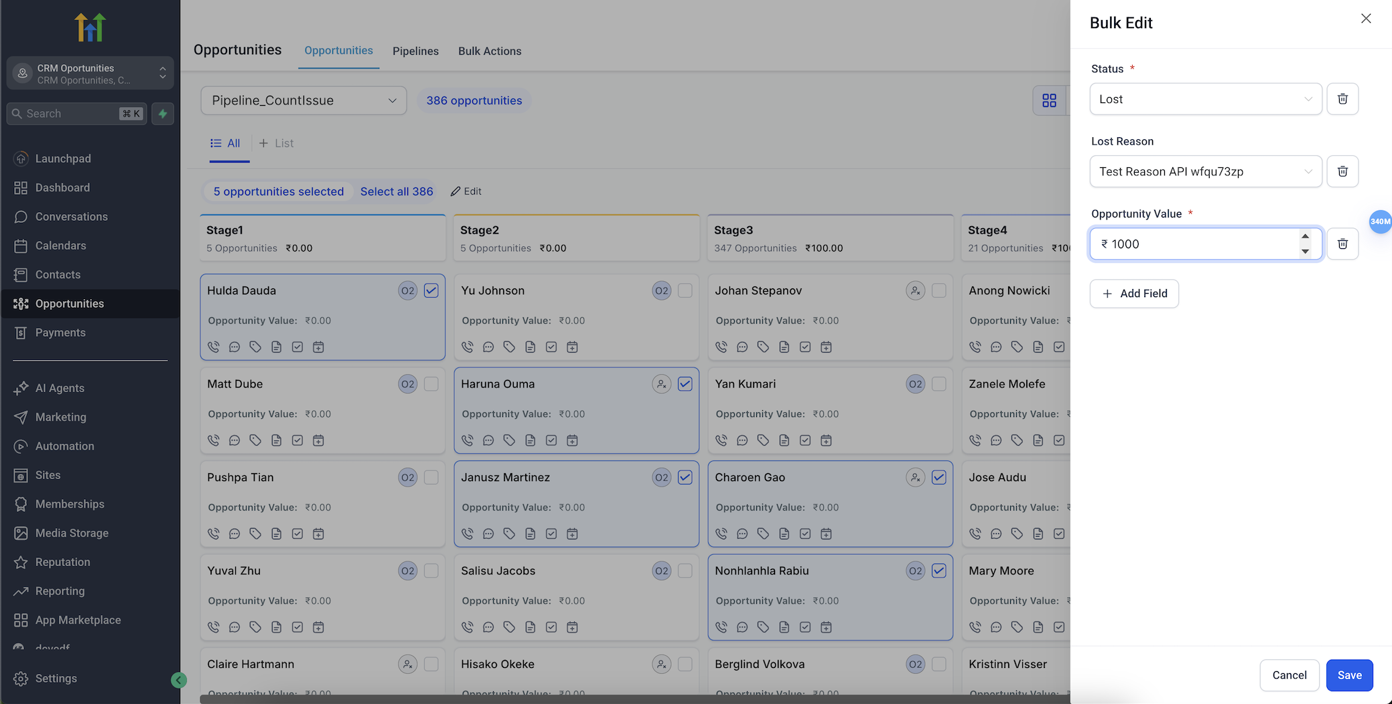Delete the Opportunity Value field trash icon
Image resolution: width=1392 pixels, height=704 pixels.
[x=1342, y=244]
